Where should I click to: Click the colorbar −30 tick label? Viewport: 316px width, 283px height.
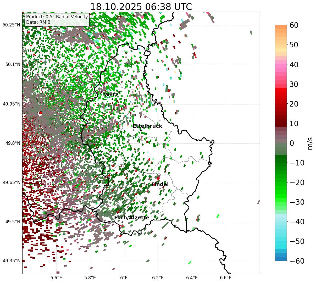pyautogui.click(x=297, y=202)
